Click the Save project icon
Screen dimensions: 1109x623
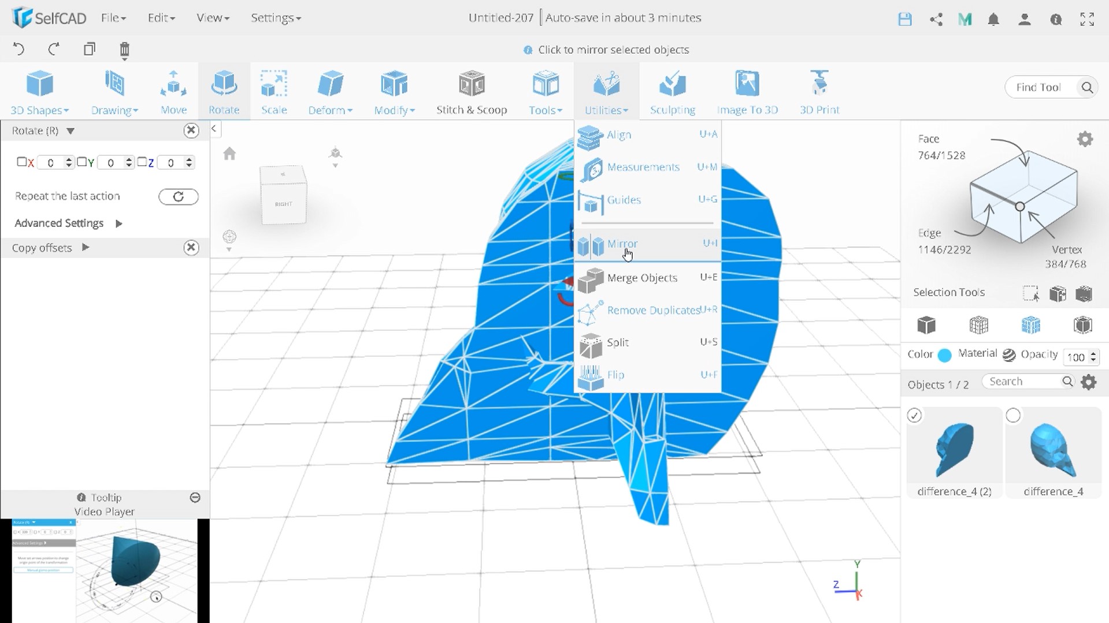(x=905, y=19)
